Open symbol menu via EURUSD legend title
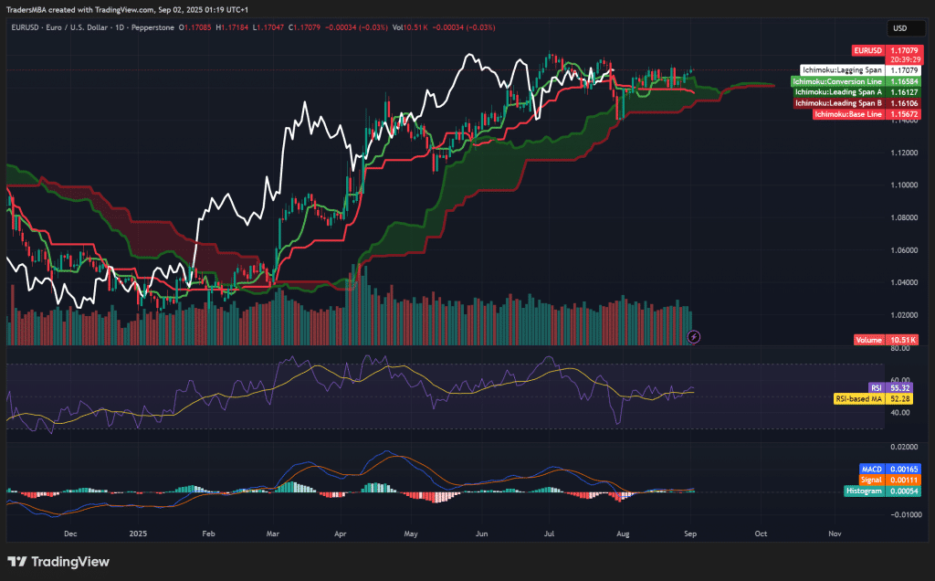Image resolution: width=935 pixels, height=581 pixels. (x=24, y=27)
